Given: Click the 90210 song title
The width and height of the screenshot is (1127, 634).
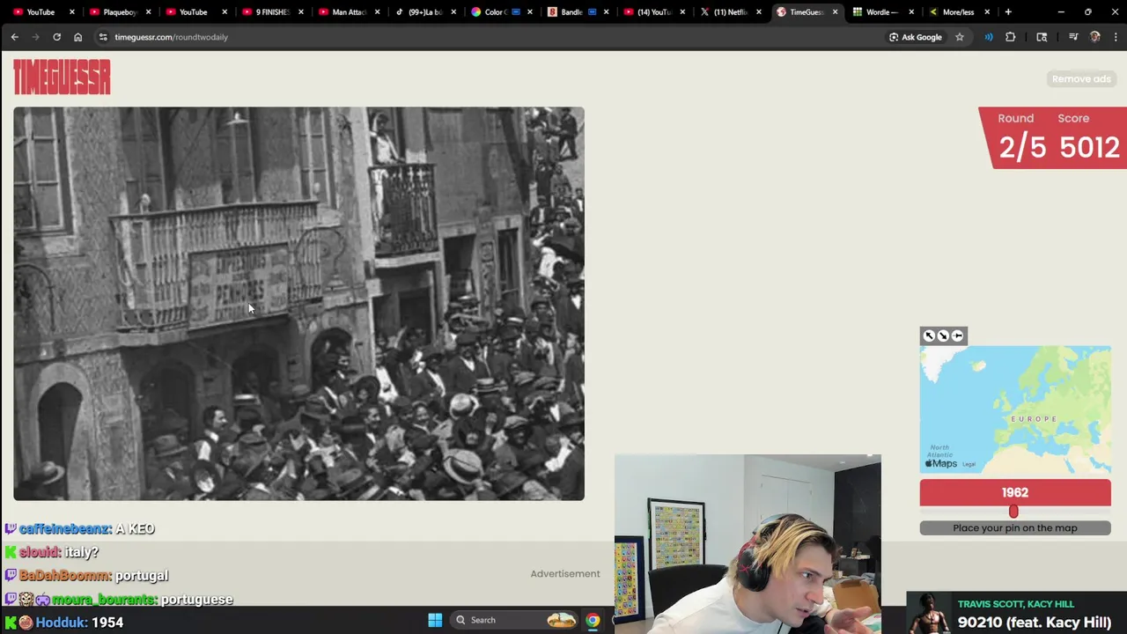Looking at the screenshot, I should (1035, 622).
